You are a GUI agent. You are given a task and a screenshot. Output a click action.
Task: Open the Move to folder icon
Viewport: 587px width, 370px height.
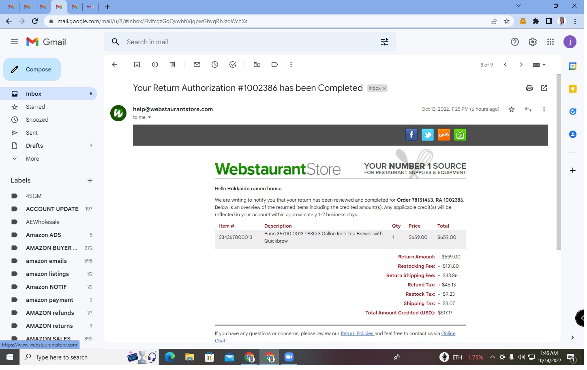[257, 65]
